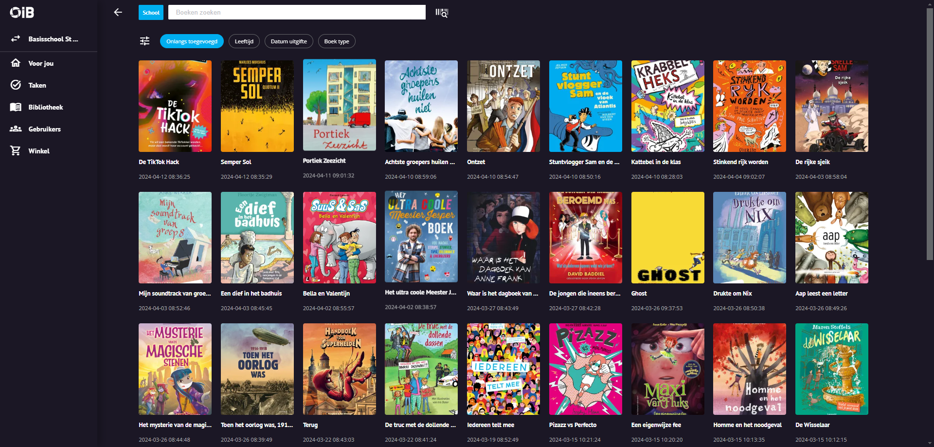This screenshot has height=447, width=934.
Task: Open the barcode scanner search icon
Action: tap(442, 13)
